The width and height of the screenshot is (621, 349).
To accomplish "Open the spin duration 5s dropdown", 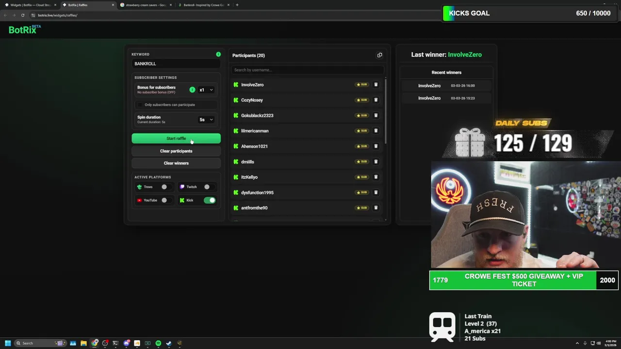I will pos(206,119).
